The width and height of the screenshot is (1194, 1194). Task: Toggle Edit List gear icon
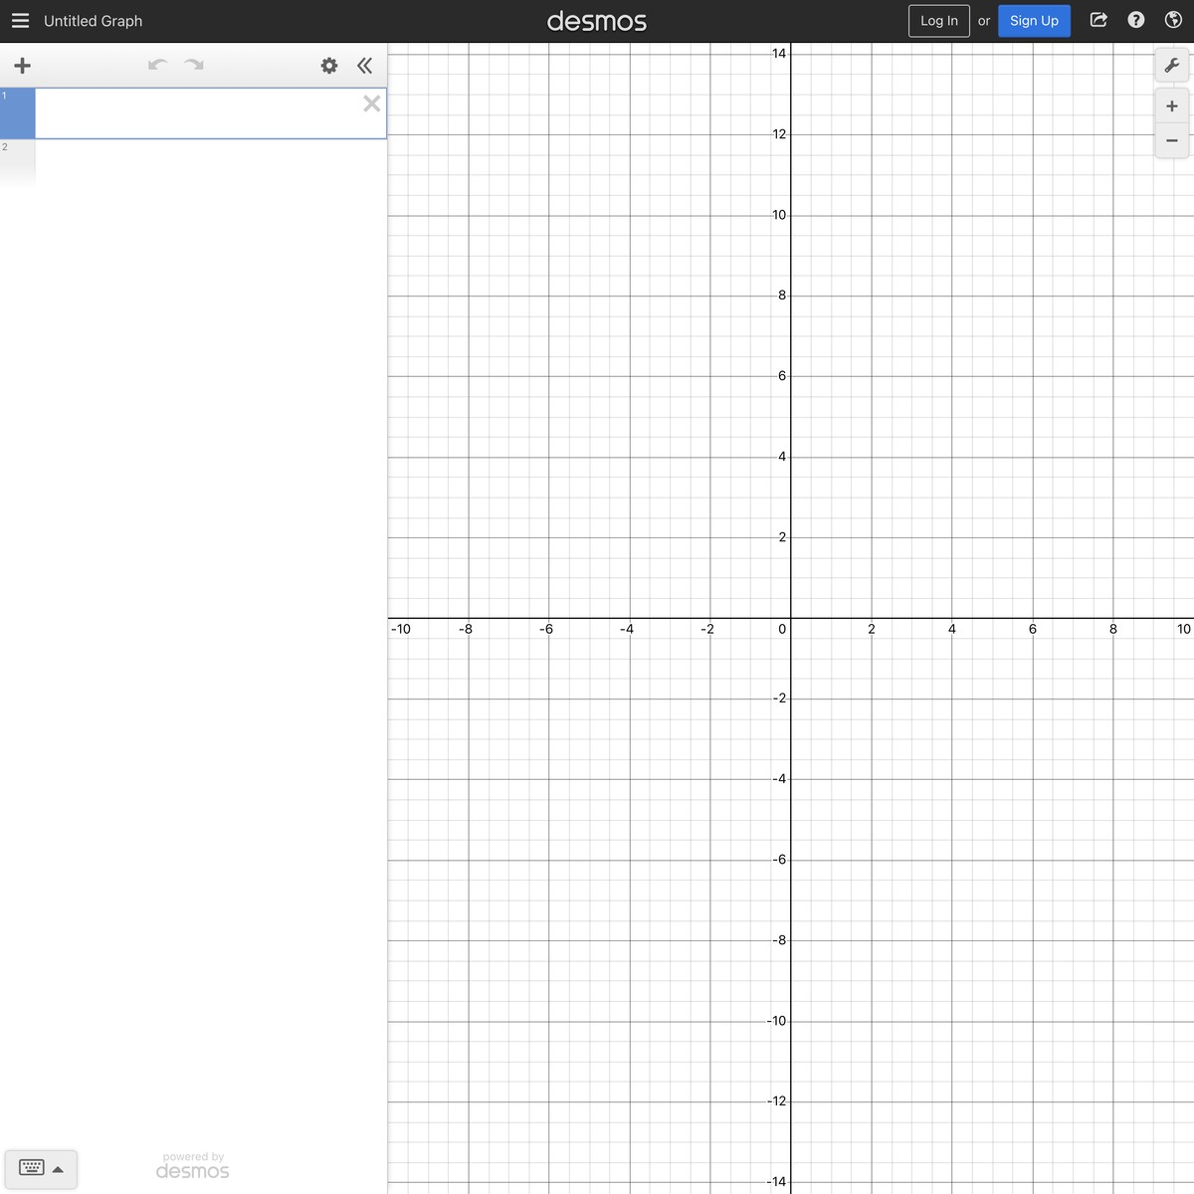(x=329, y=66)
